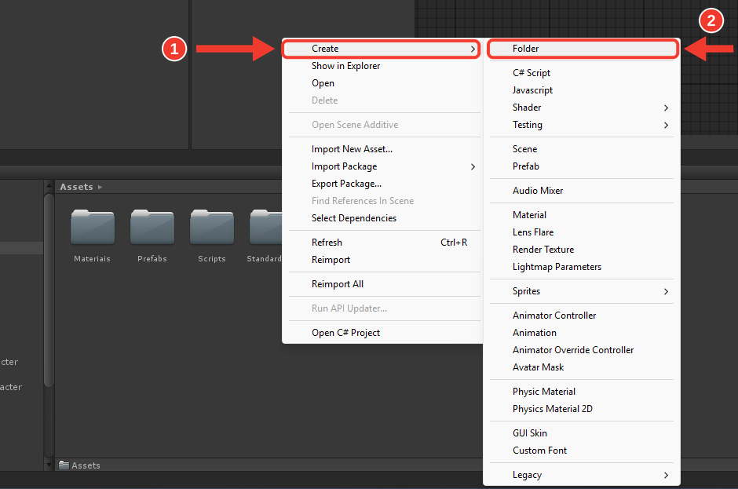The image size is (738, 489).
Task: Select the Scripts folder icon
Action: [212, 228]
